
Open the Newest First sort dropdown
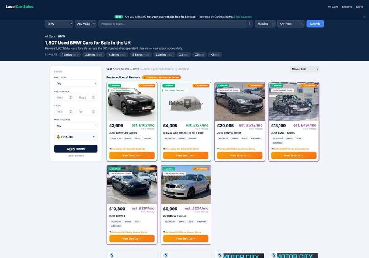[x=304, y=69]
